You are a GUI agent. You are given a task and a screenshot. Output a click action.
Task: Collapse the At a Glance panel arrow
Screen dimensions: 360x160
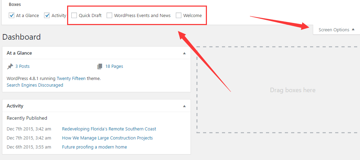point(184,53)
